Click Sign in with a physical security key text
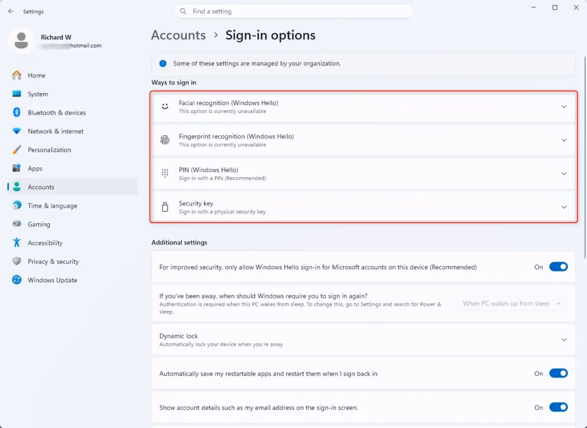Screen dimensions: 587x428 click(x=222, y=212)
